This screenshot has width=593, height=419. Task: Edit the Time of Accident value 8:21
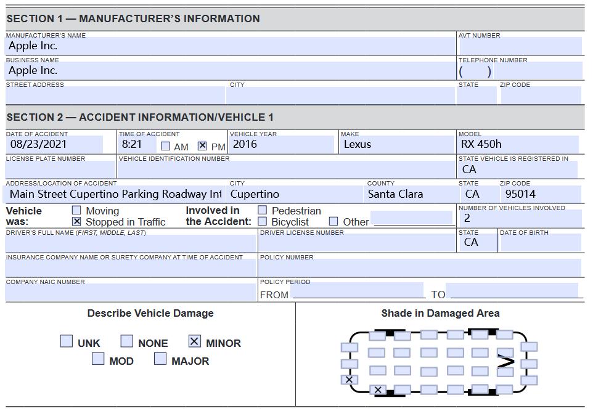coord(137,144)
